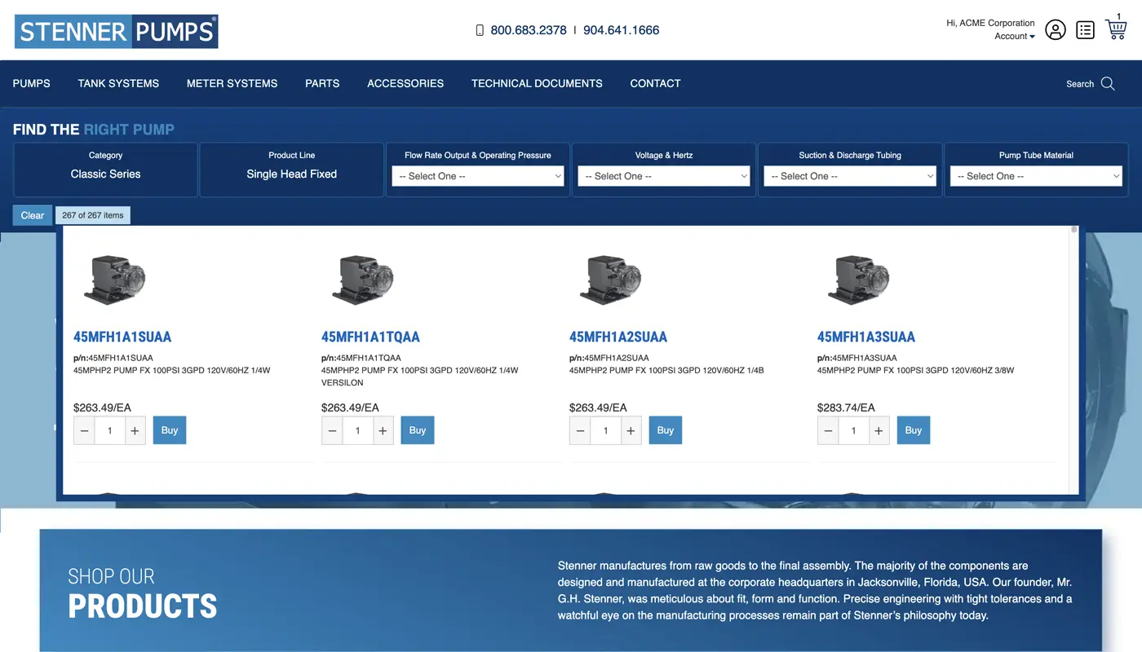Increase quantity for 45MFH1A1SUAA
Viewport: 1142px width, 652px height.
click(x=135, y=430)
